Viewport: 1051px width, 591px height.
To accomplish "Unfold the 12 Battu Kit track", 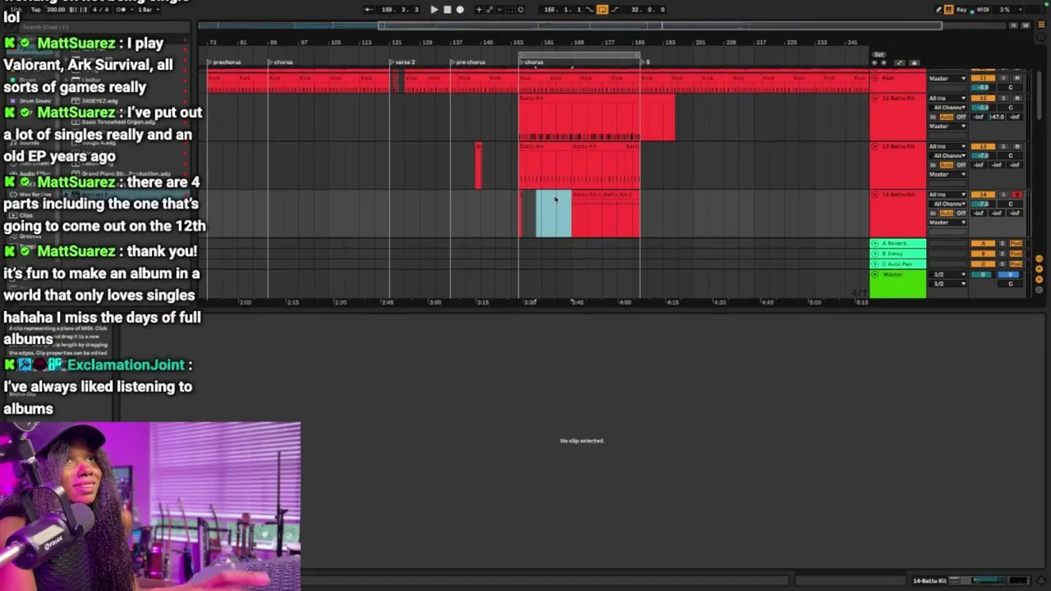I will coord(875,98).
